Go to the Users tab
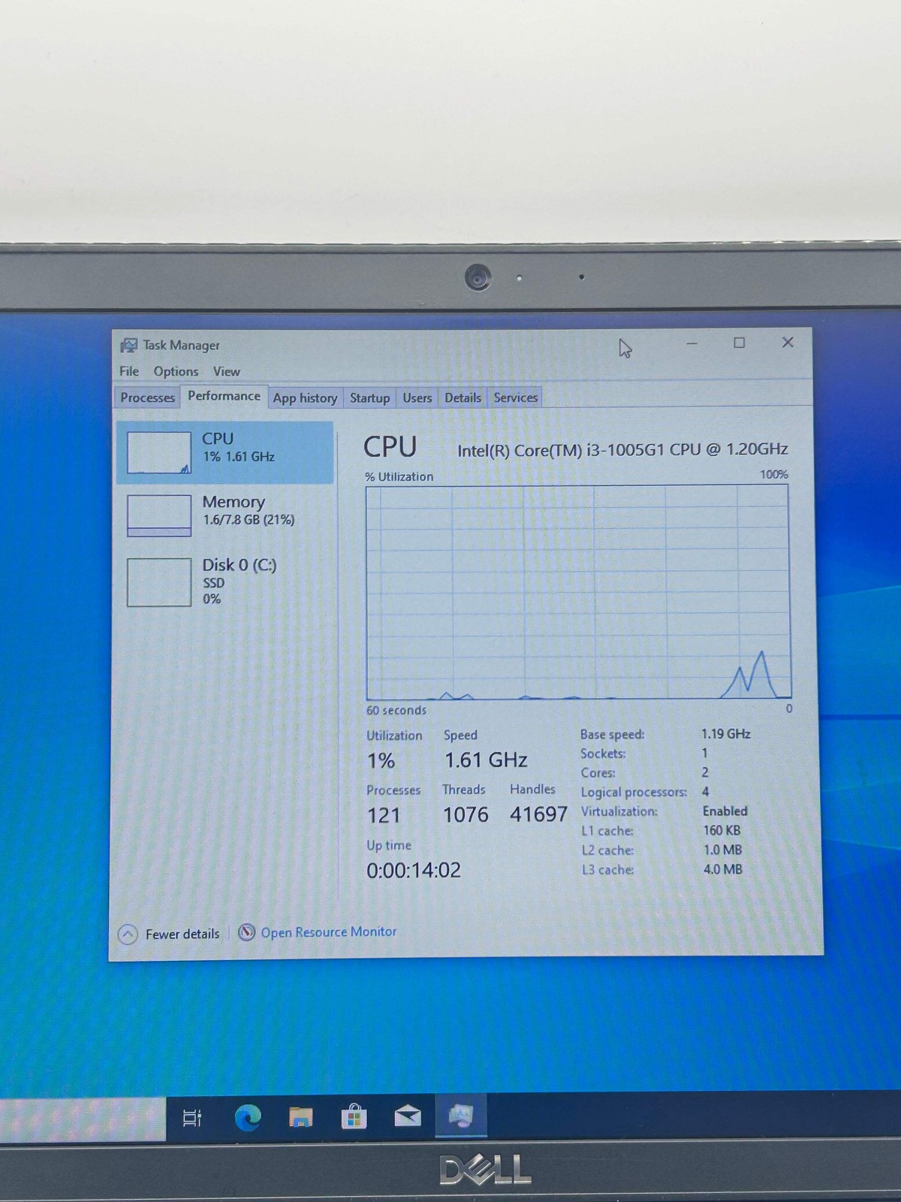The height and width of the screenshot is (1202, 901). point(417,397)
